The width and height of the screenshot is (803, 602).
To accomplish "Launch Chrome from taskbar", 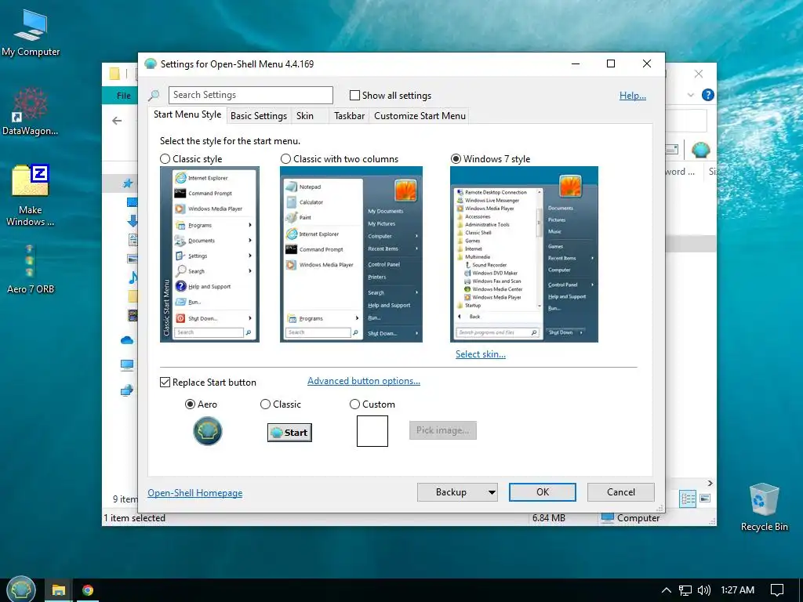I will (x=88, y=590).
